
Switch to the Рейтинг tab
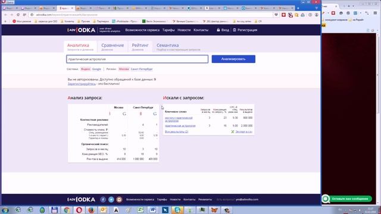(x=140, y=46)
